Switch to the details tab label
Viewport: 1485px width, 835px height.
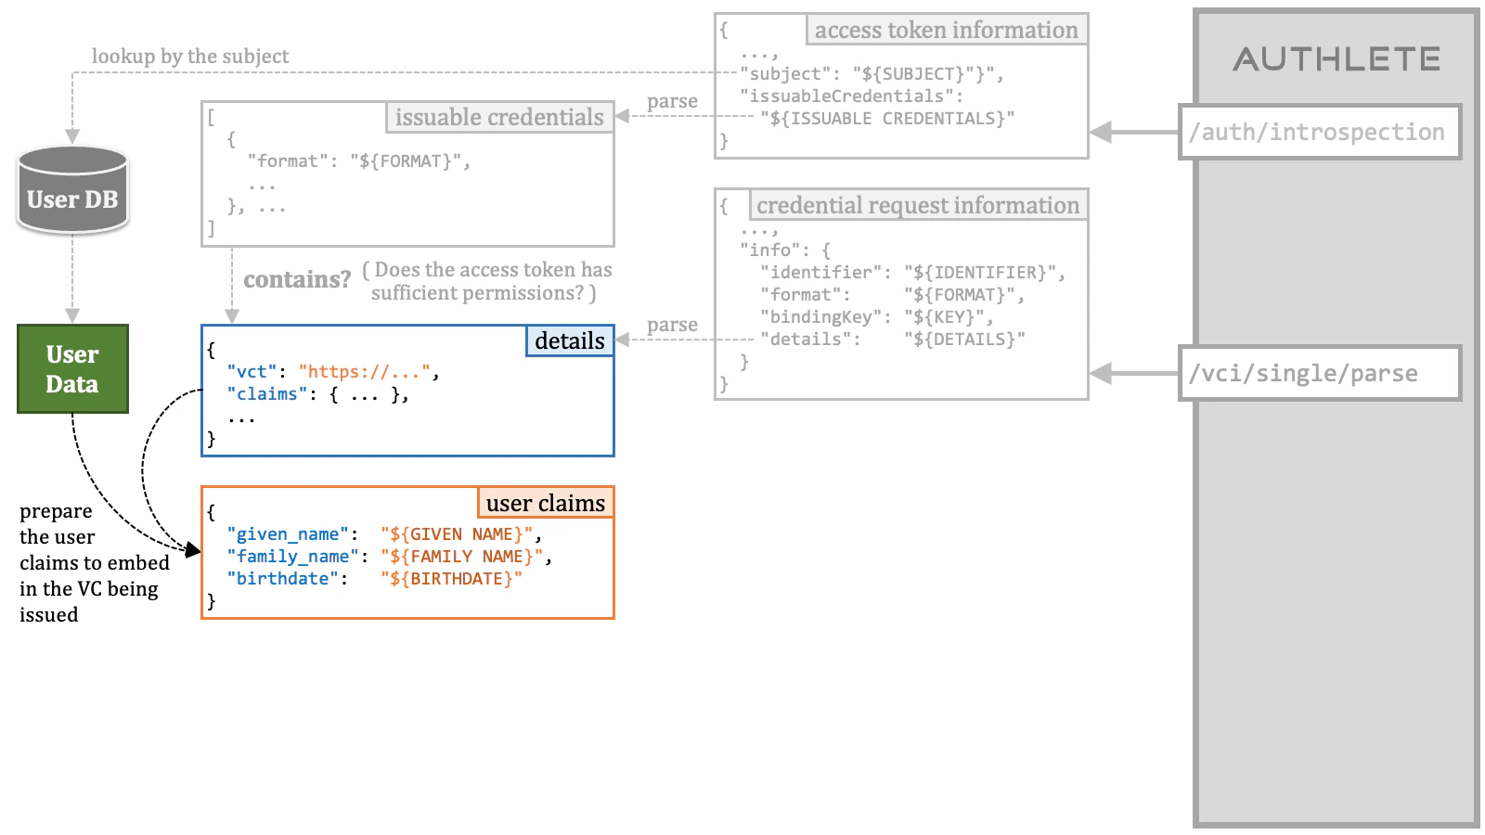pyautogui.click(x=569, y=341)
